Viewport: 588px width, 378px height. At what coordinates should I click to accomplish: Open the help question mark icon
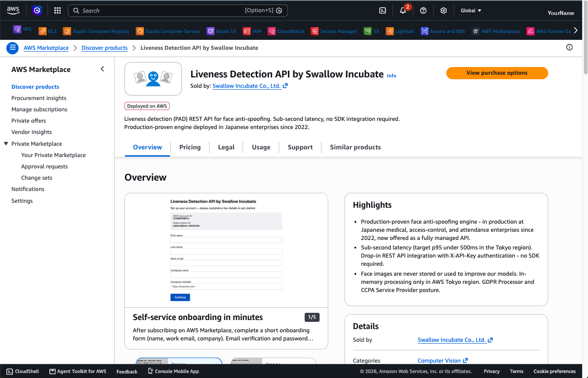click(x=423, y=10)
